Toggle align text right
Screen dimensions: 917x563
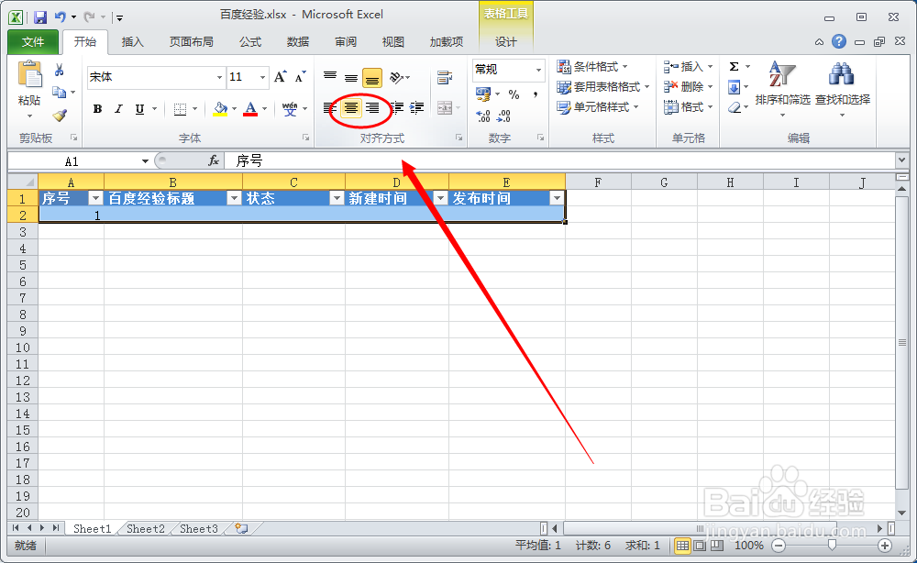[372, 107]
